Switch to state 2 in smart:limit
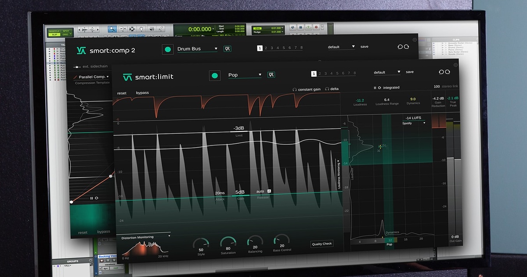527x277 pixels. point(319,74)
